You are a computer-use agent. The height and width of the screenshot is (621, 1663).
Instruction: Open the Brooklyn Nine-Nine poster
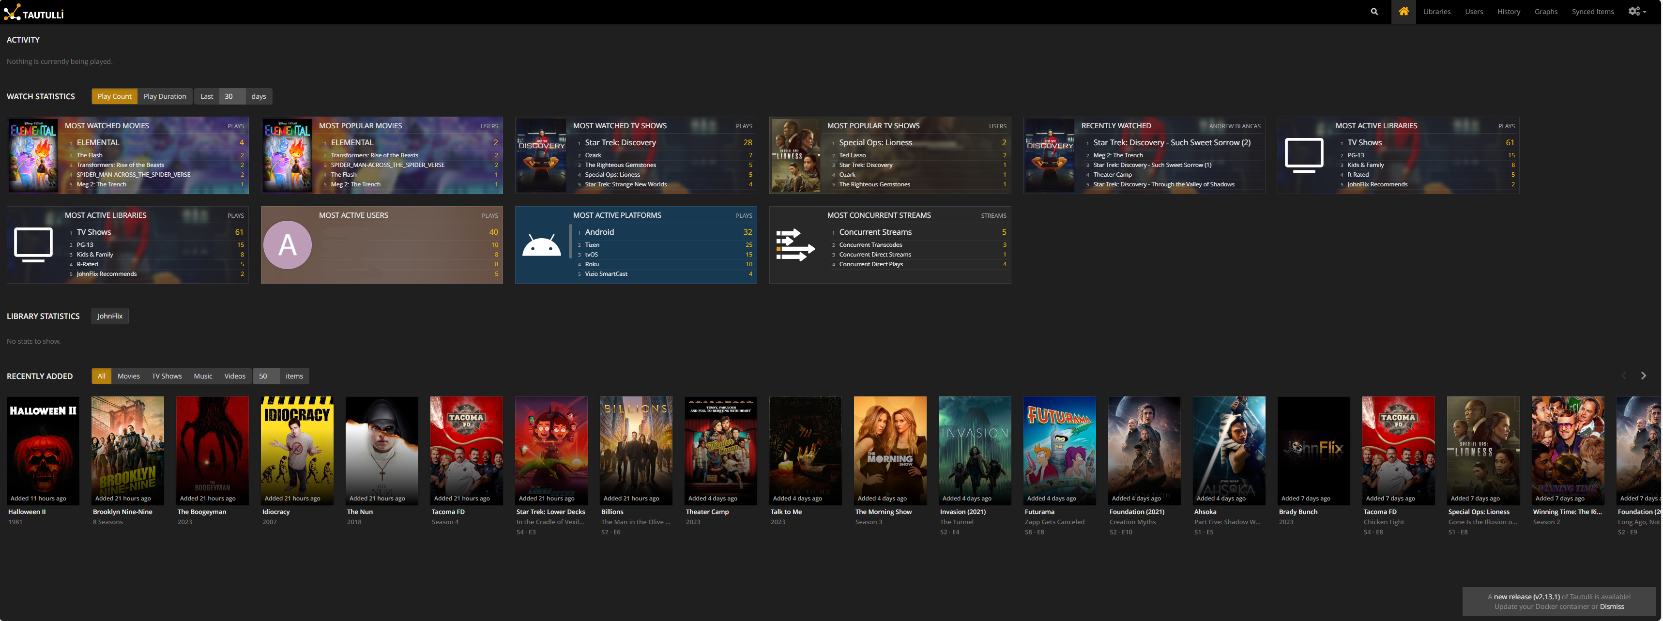pos(128,451)
